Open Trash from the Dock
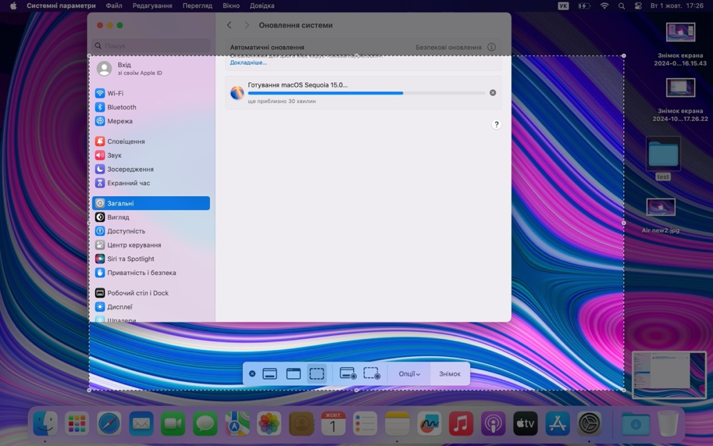This screenshot has height=446, width=713. 667,424
